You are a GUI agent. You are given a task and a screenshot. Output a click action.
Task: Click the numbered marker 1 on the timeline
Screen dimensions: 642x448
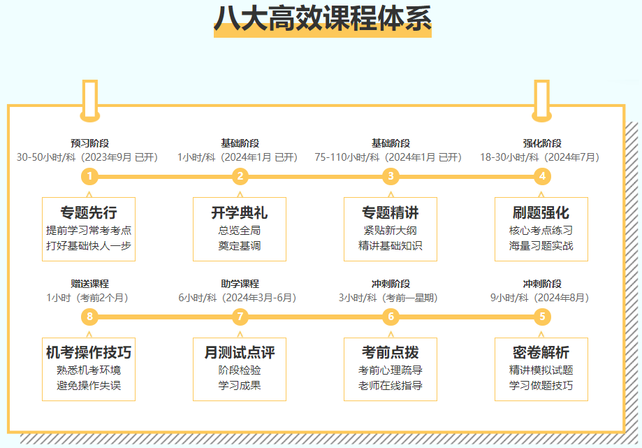tap(89, 177)
